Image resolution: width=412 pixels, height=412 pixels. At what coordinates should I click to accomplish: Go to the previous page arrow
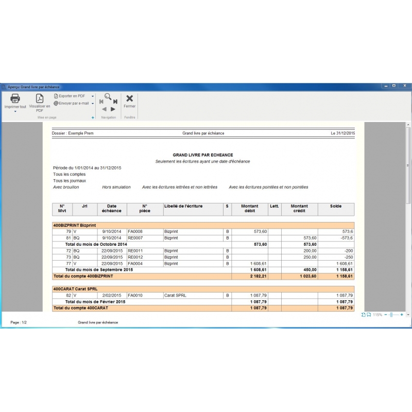coord(104,109)
